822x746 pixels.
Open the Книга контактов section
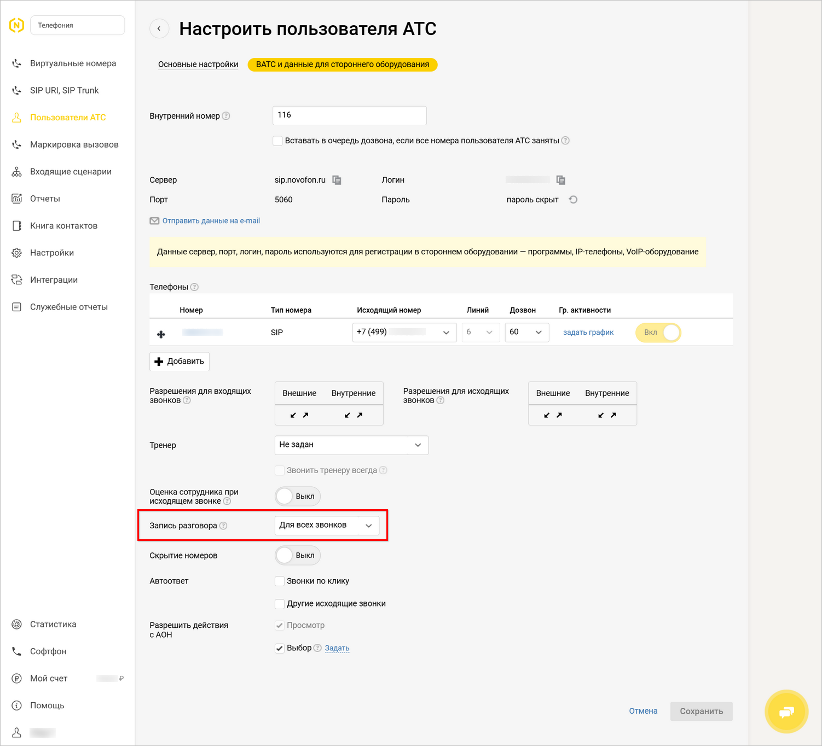coord(63,225)
